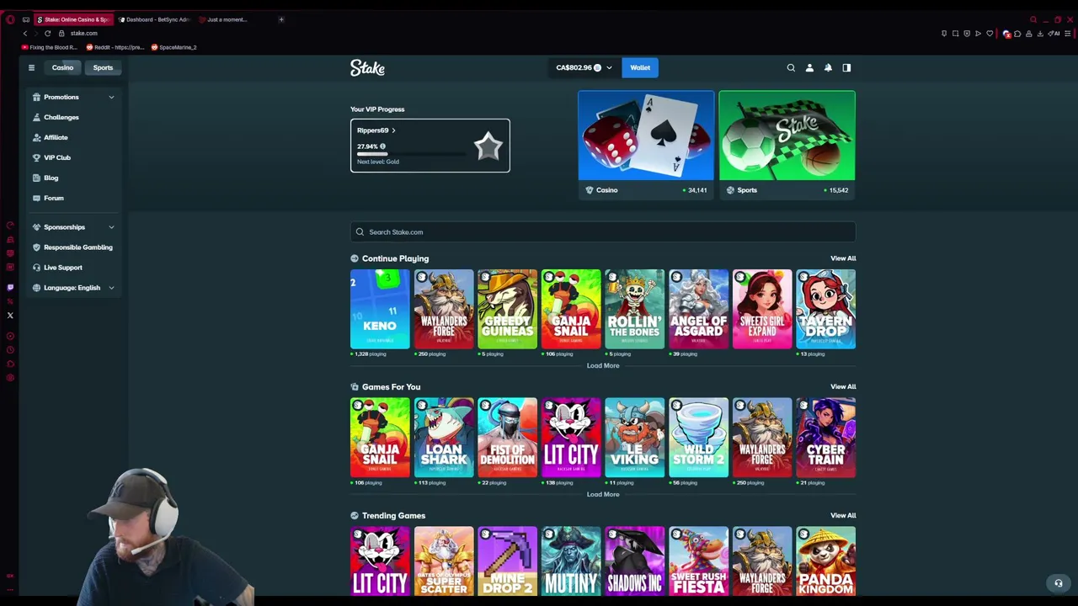Click the Stake logo in the header
The height and width of the screenshot is (606, 1078).
coord(367,68)
